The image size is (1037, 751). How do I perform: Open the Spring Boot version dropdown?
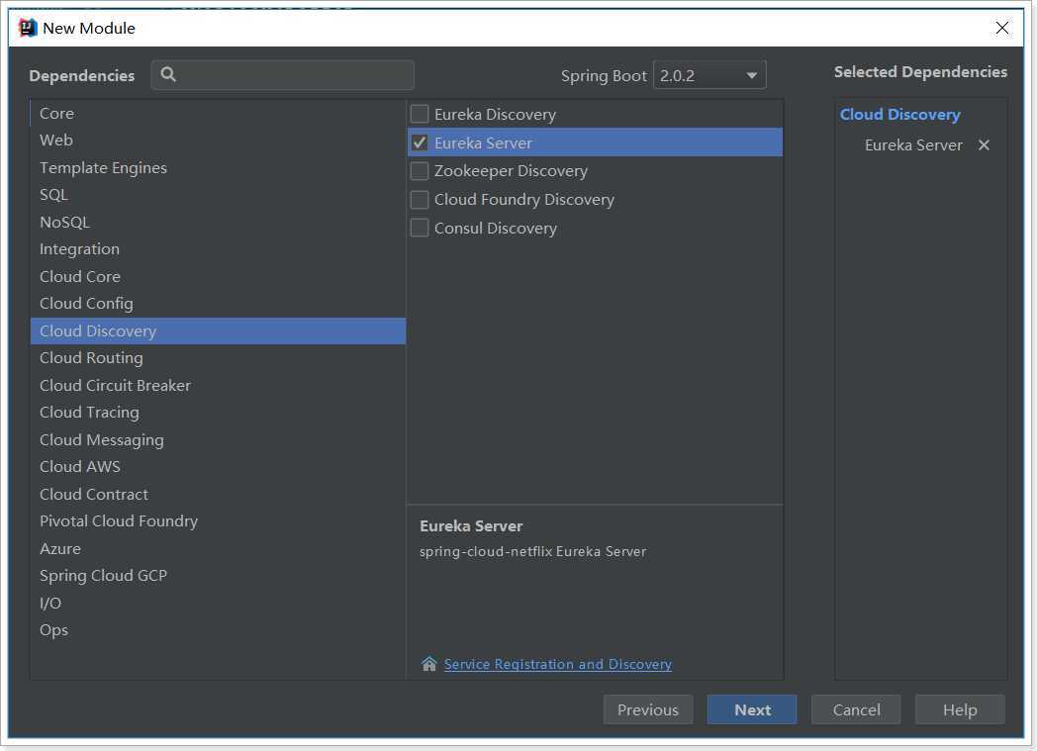click(x=709, y=75)
